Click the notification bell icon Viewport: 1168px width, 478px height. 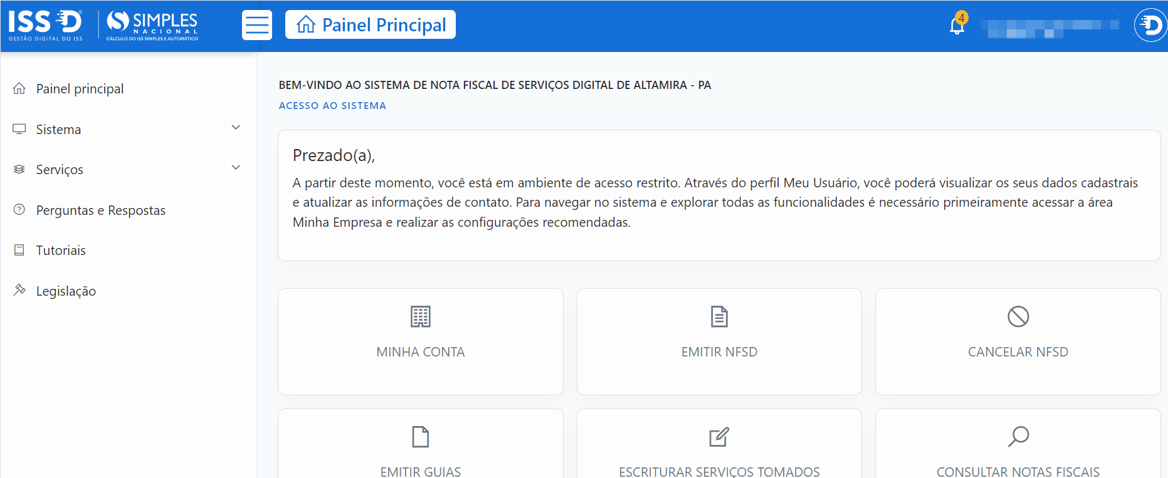[957, 26]
